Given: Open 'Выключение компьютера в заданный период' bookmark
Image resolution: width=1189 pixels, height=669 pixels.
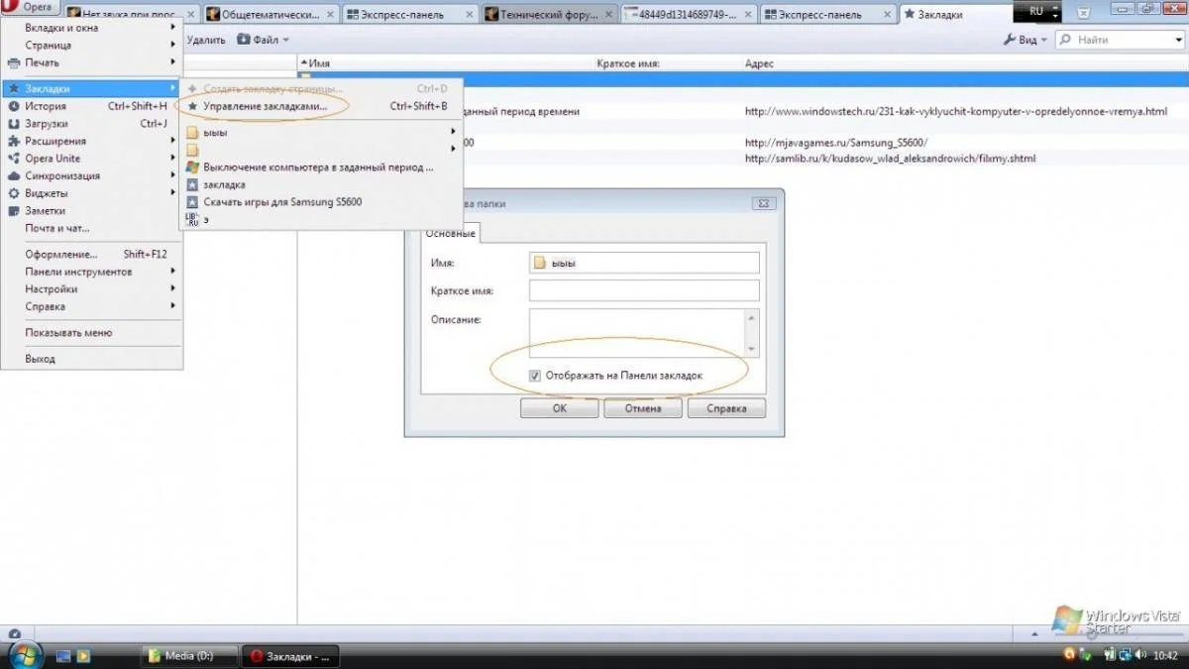Looking at the screenshot, I should tap(320, 167).
